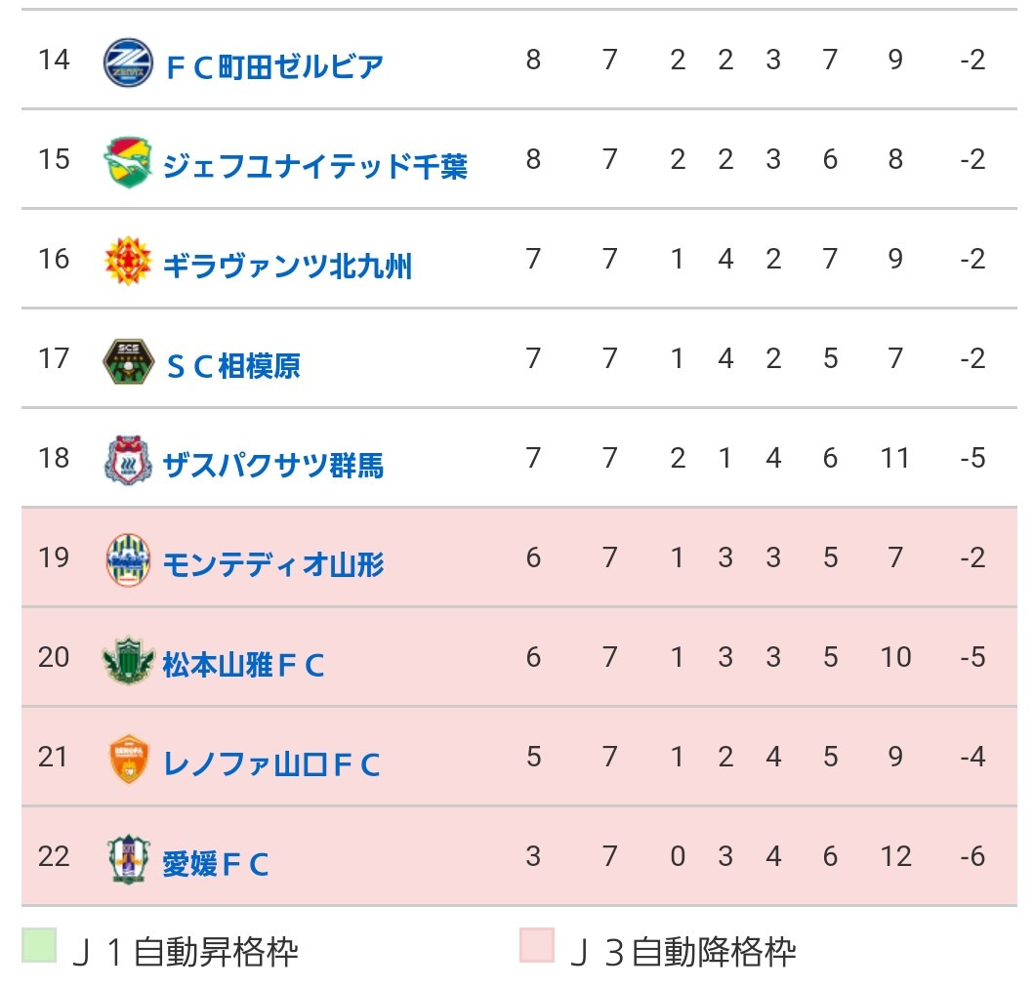The image size is (1034, 989).
Task: Click the pink J3自動降格枠 legend swatch
Action: (537, 946)
